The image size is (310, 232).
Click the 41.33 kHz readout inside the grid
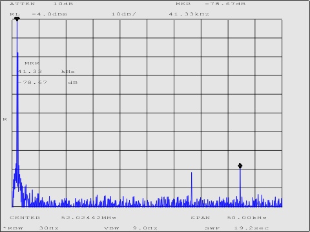pos(46,72)
